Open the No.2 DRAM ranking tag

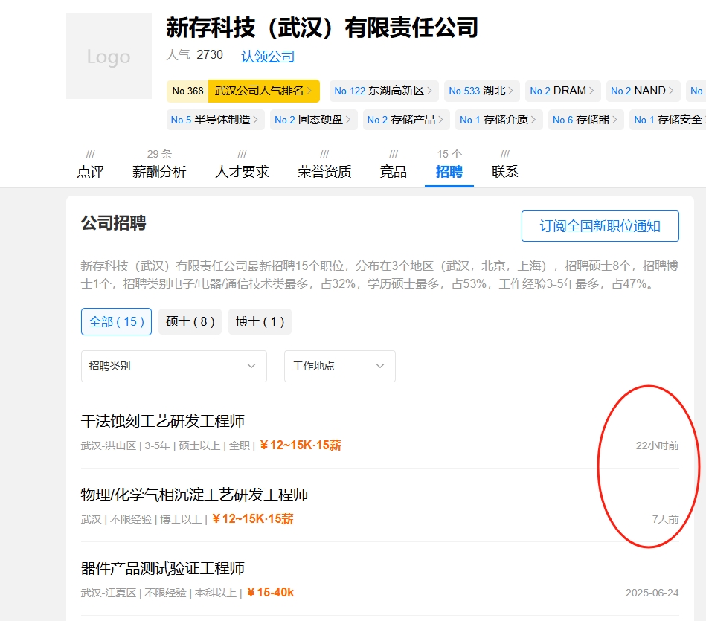pos(563,91)
